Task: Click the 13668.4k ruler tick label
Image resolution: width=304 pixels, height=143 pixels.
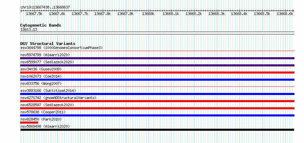Action: coord(239,14)
